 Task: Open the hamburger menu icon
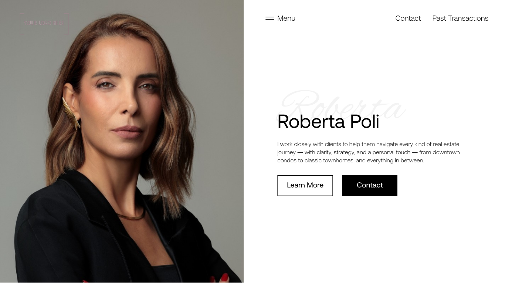tap(270, 18)
